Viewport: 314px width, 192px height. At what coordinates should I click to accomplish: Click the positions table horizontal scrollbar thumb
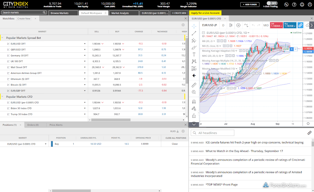coord(71,191)
